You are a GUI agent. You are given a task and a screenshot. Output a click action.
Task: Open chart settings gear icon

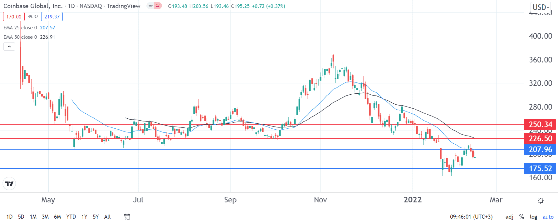click(541, 201)
